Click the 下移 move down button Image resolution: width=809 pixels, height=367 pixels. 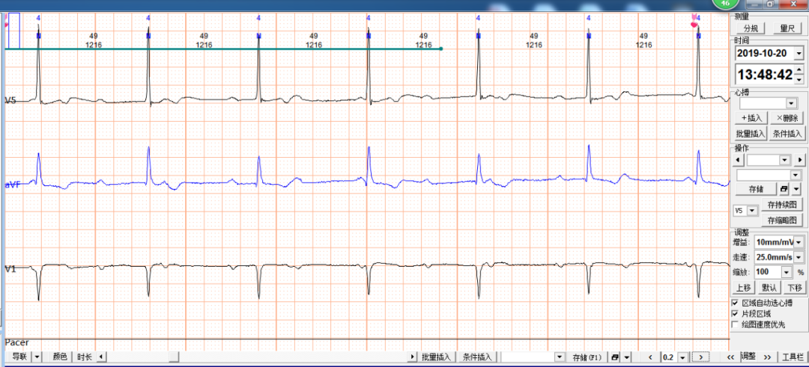click(793, 287)
